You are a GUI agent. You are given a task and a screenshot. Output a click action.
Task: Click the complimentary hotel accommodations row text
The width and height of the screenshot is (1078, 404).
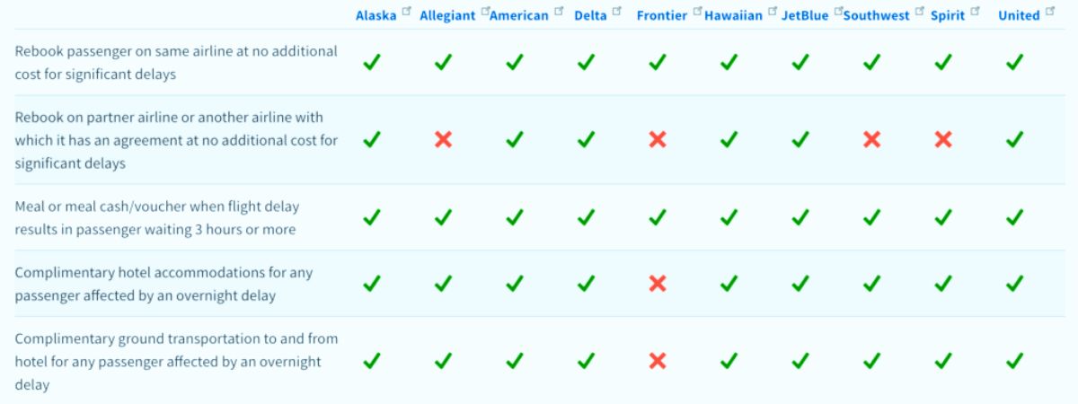163,284
